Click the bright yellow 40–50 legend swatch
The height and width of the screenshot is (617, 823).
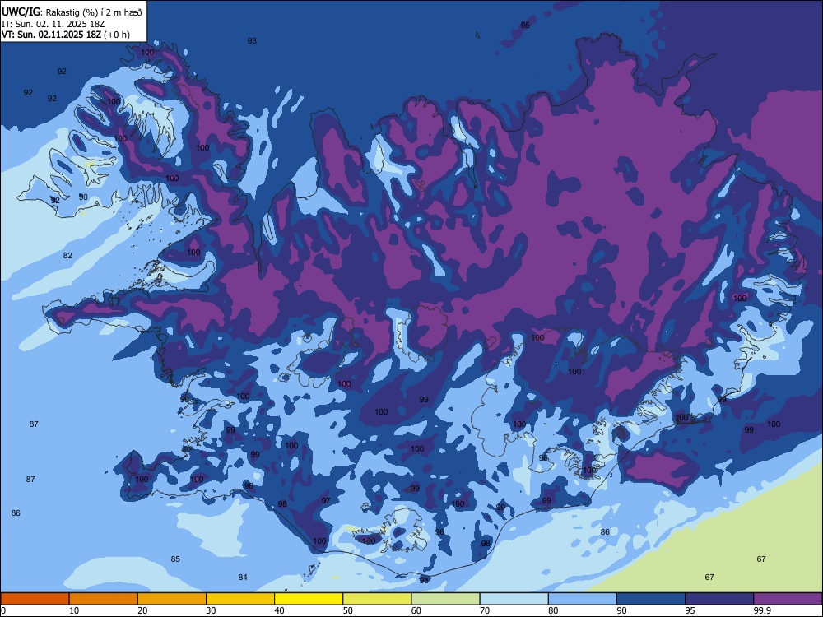tap(309, 599)
